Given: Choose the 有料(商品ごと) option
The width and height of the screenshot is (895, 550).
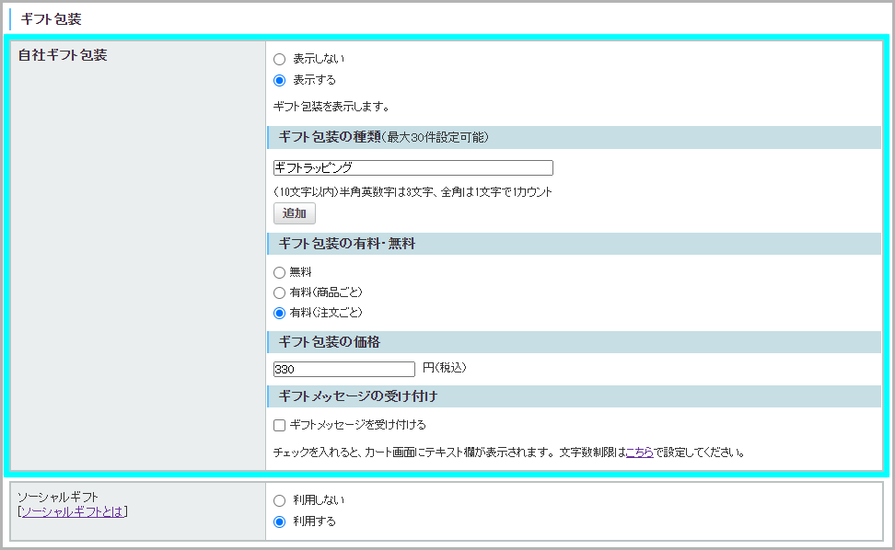Looking at the screenshot, I should coord(279,293).
